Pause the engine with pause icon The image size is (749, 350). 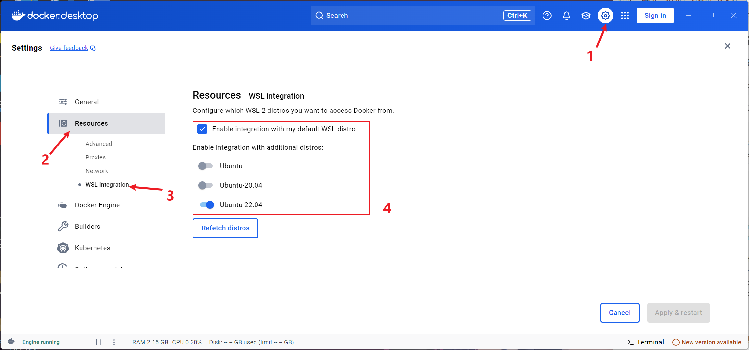coord(98,342)
